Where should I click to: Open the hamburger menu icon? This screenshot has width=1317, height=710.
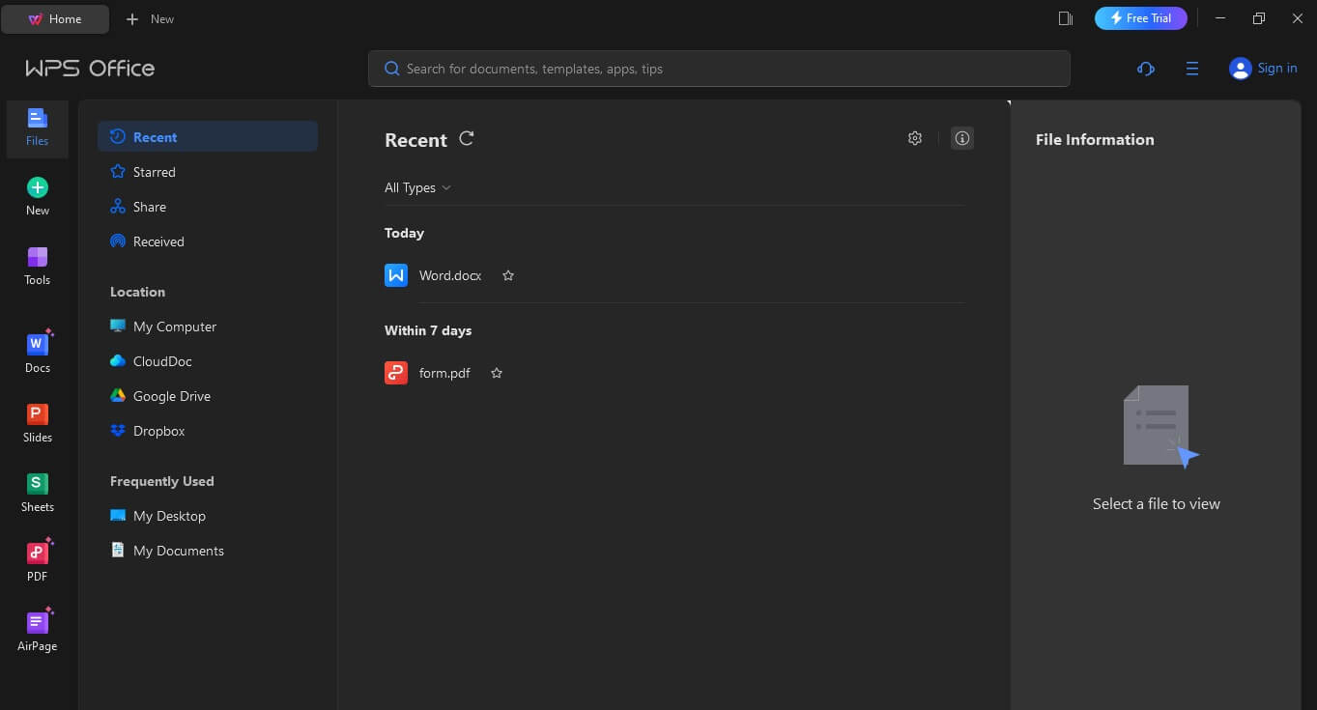(x=1192, y=69)
